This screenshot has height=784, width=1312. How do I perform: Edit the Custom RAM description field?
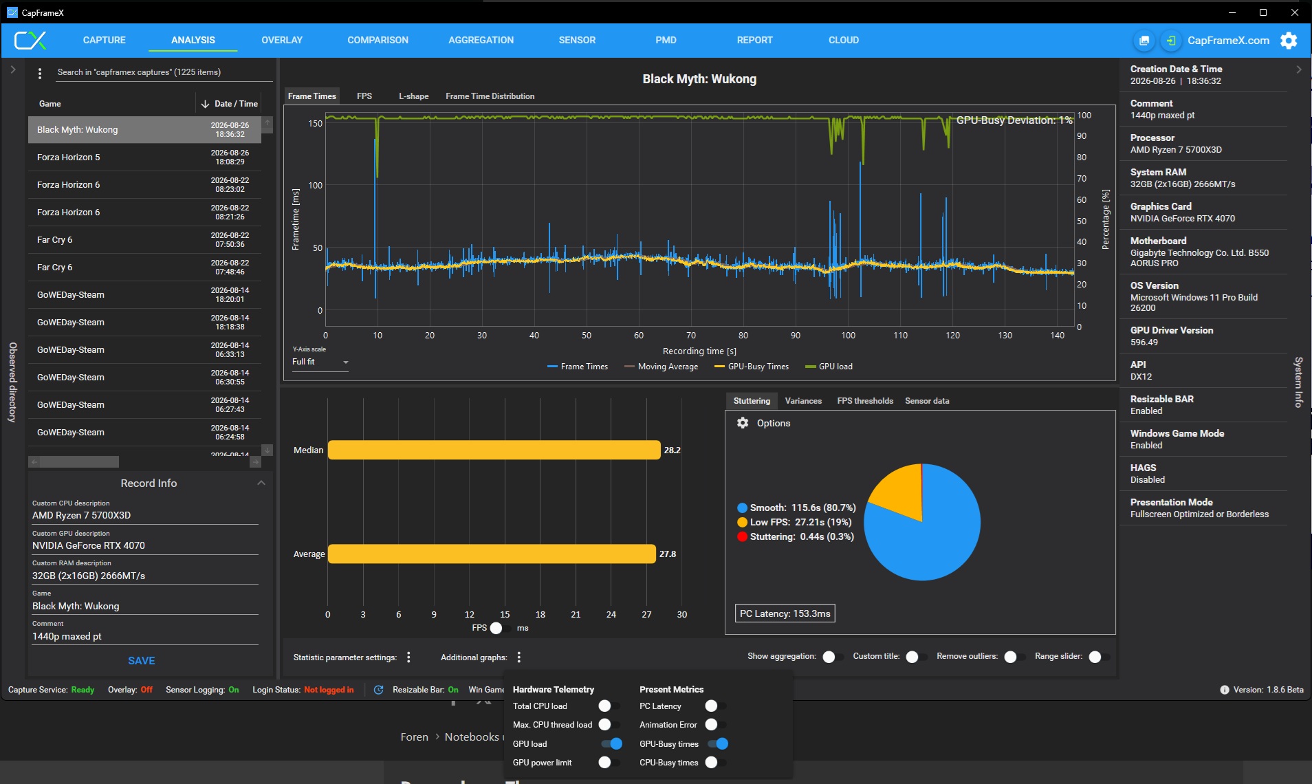click(x=145, y=576)
